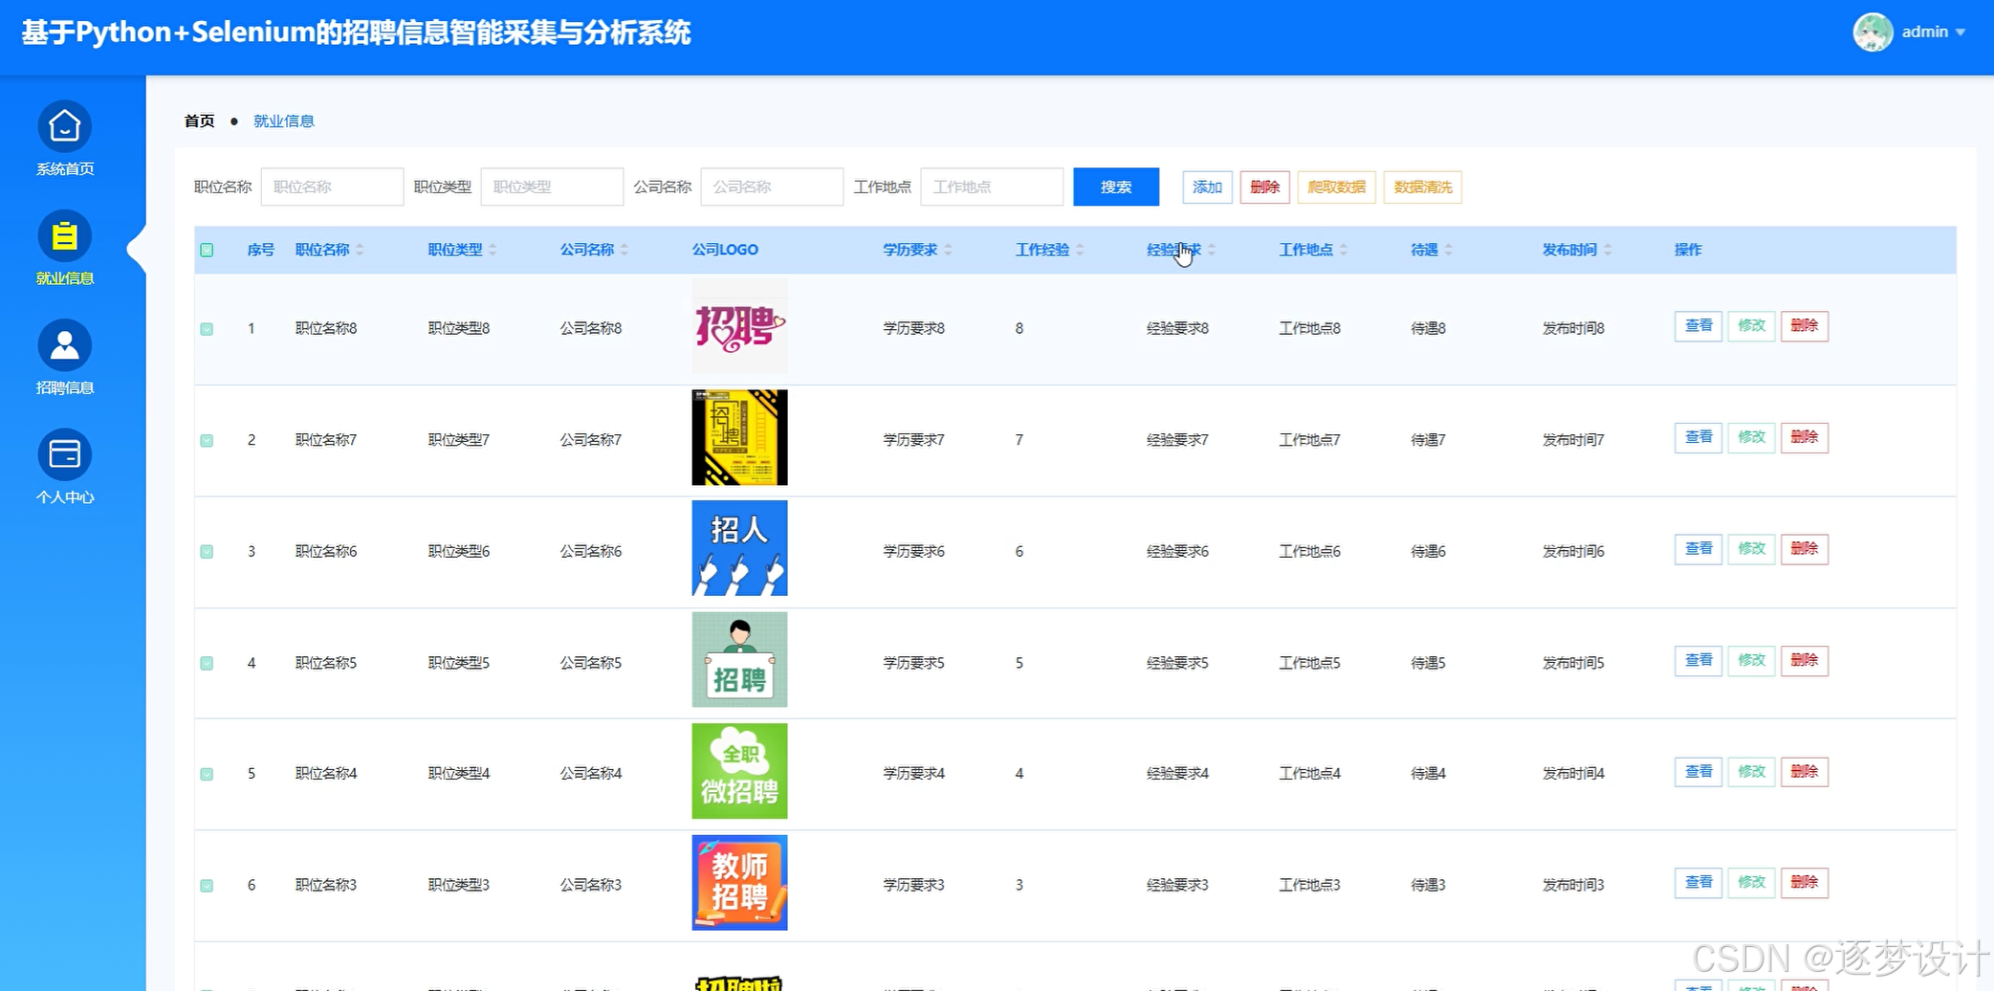Check the checkbox for row 5 职位名称4
Viewport: 1994px width, 991px height.
tap(207, 773)
